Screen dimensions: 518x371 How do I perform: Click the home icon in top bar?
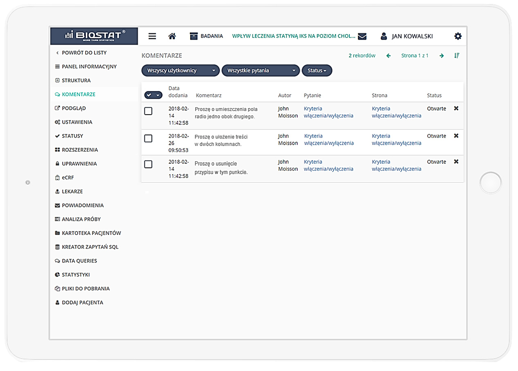coord(172,36)
